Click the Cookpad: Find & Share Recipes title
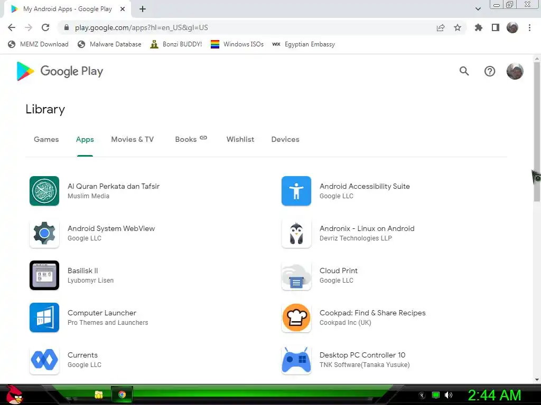Image resolution: width=541 pixels, height=405 pixels. tap(372, 313)
